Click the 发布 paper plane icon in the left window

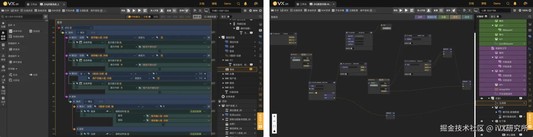pyautogui.click(x=186, y=10)
